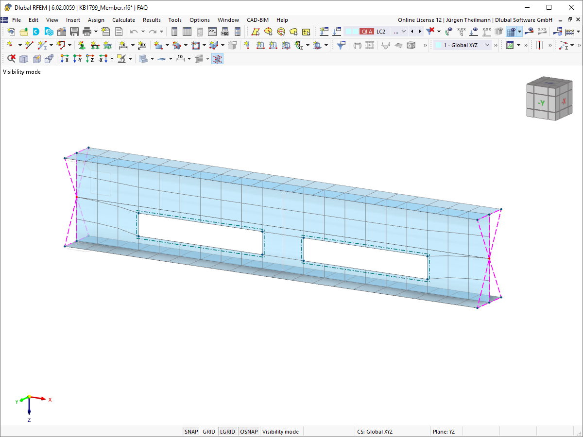Image resolution: width=583 pixels, height=437 pixels.
Task: Open the Insert menu
Action: 73,20
